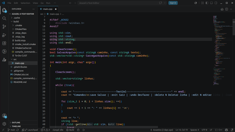Open Explorer views and more actions ellipsis

tap(34, 9)
